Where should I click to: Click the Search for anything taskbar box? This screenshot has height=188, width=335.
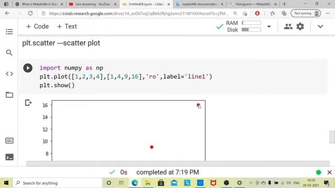[x=58, y=183]
